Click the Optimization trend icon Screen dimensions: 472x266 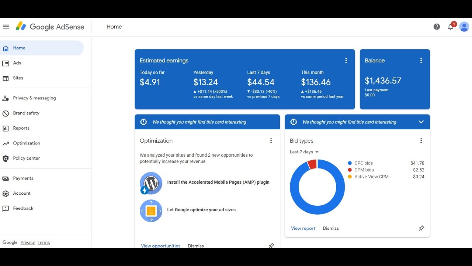tap(6, 143)
